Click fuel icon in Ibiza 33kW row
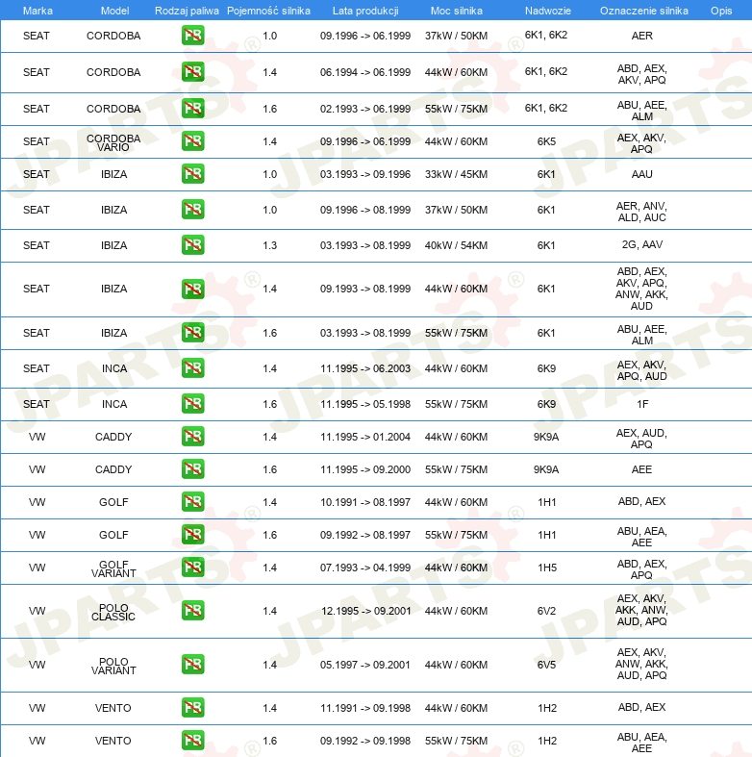Viewport: 752px width, 757px height. pos(193,174)
